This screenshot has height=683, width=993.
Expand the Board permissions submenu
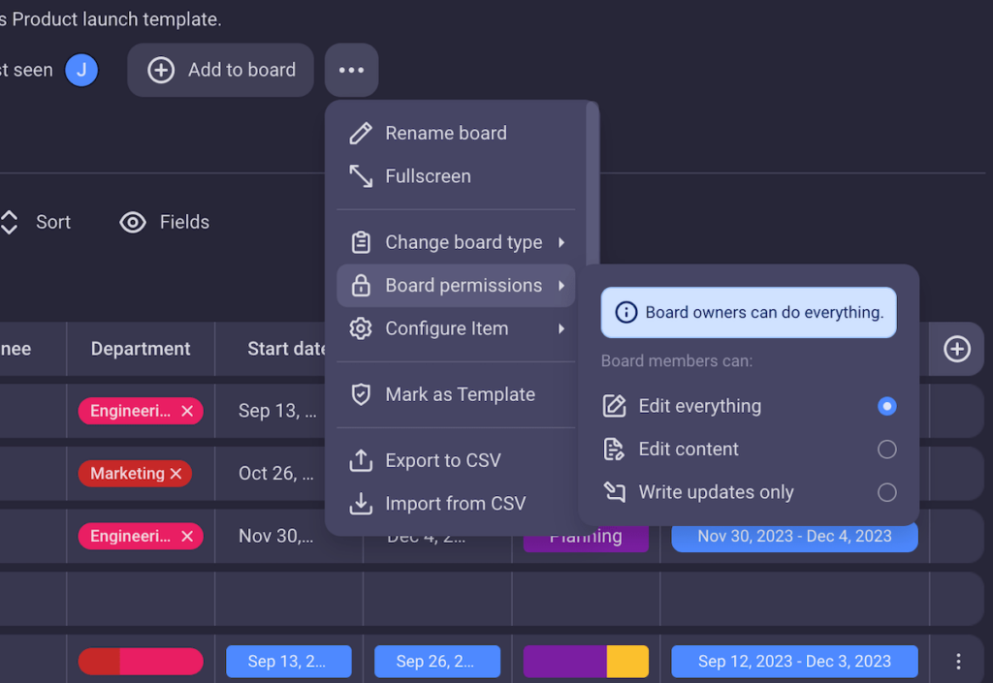coord(456,285)
